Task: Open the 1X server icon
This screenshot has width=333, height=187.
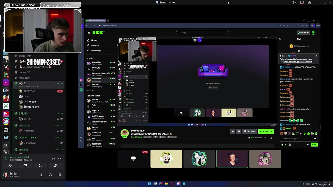Action: pos(6,90)
